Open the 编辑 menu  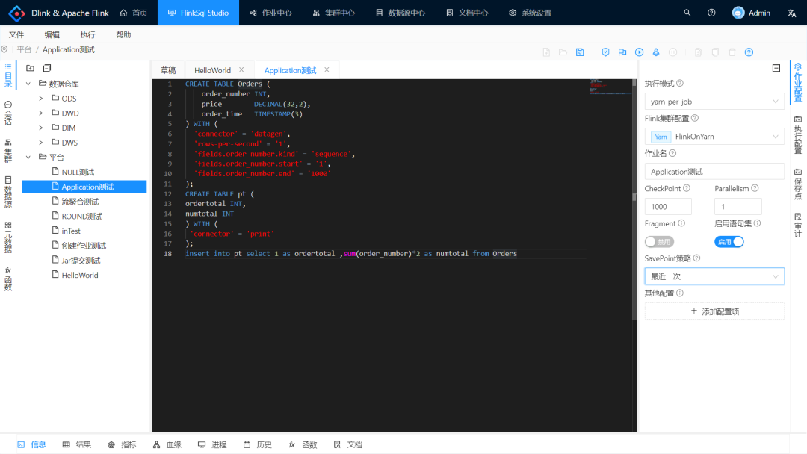pyautogui.click(x=52, y=34)
